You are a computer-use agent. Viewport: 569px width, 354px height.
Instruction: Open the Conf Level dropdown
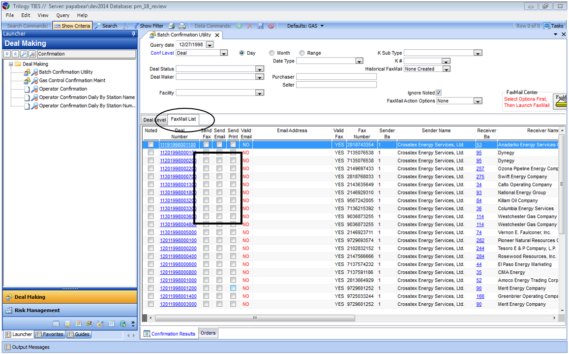pos(223,53)
